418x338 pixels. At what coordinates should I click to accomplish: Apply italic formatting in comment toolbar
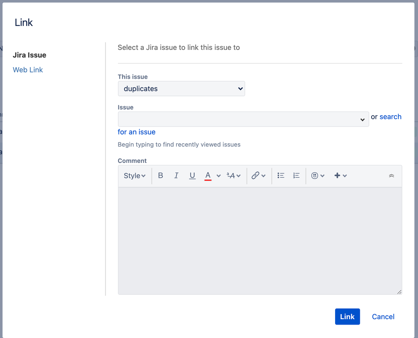[176, 176]
